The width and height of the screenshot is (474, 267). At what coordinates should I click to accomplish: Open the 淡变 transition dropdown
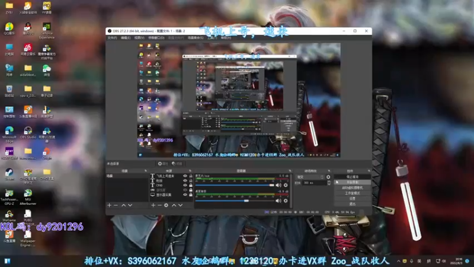(x=310, y=177)
